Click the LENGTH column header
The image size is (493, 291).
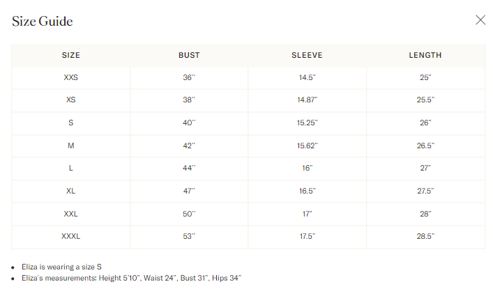425,55
